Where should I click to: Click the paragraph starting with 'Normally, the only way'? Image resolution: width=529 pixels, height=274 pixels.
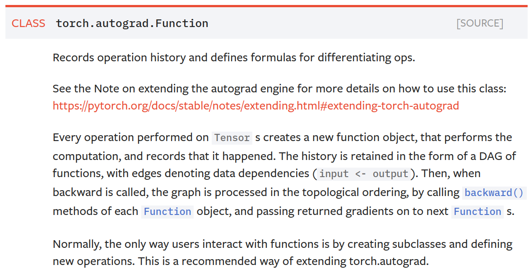pyautogui.click(x=283, y=252)
